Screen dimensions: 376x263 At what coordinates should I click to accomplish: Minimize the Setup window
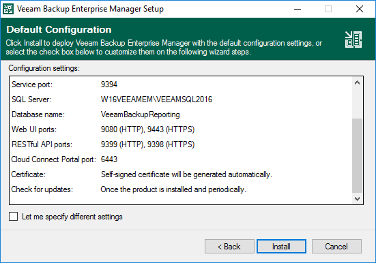click(298, 9)
